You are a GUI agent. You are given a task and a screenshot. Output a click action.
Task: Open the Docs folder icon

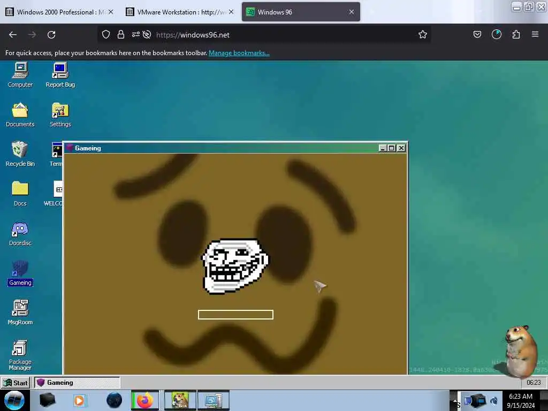(20, 194)
